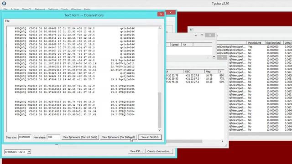Viewport: 292px width, 164px height.
Task: Click observation line with magnitude 19.0
Action: coord(75,108)
